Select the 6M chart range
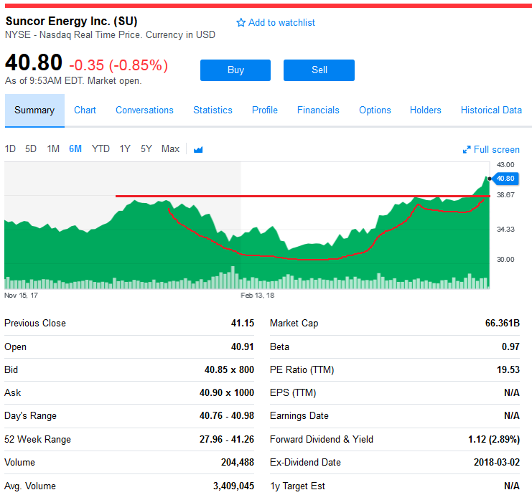This screenshot has height=495, width=532. pyautogui.click(x=75, y=148)
